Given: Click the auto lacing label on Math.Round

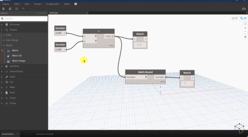Looking at the screenshot, I should click(x=163, y=82).
